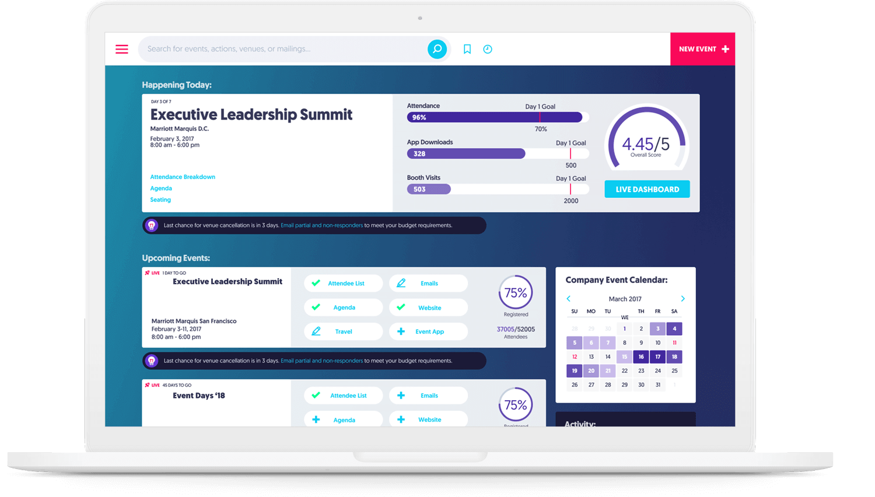
Task: Select March 3 in calendar
Action: tap(657, 328)
